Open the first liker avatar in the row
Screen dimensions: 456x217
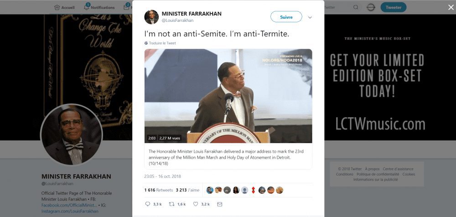pyautogui.click(x=210, y=190)
